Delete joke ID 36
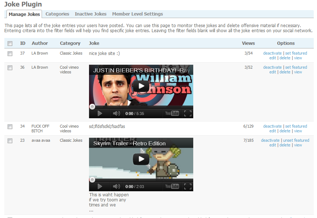The image size is (317, 218). tap(285, 72)
